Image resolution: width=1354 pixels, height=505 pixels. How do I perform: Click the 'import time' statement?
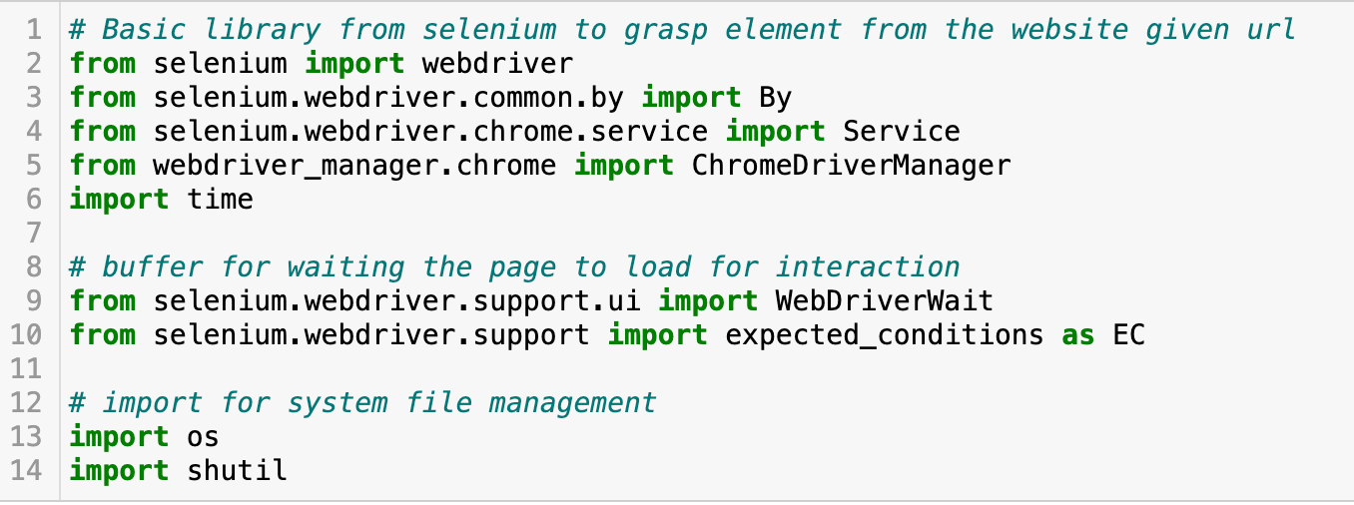pyautogui.click(x=161, y=200)
